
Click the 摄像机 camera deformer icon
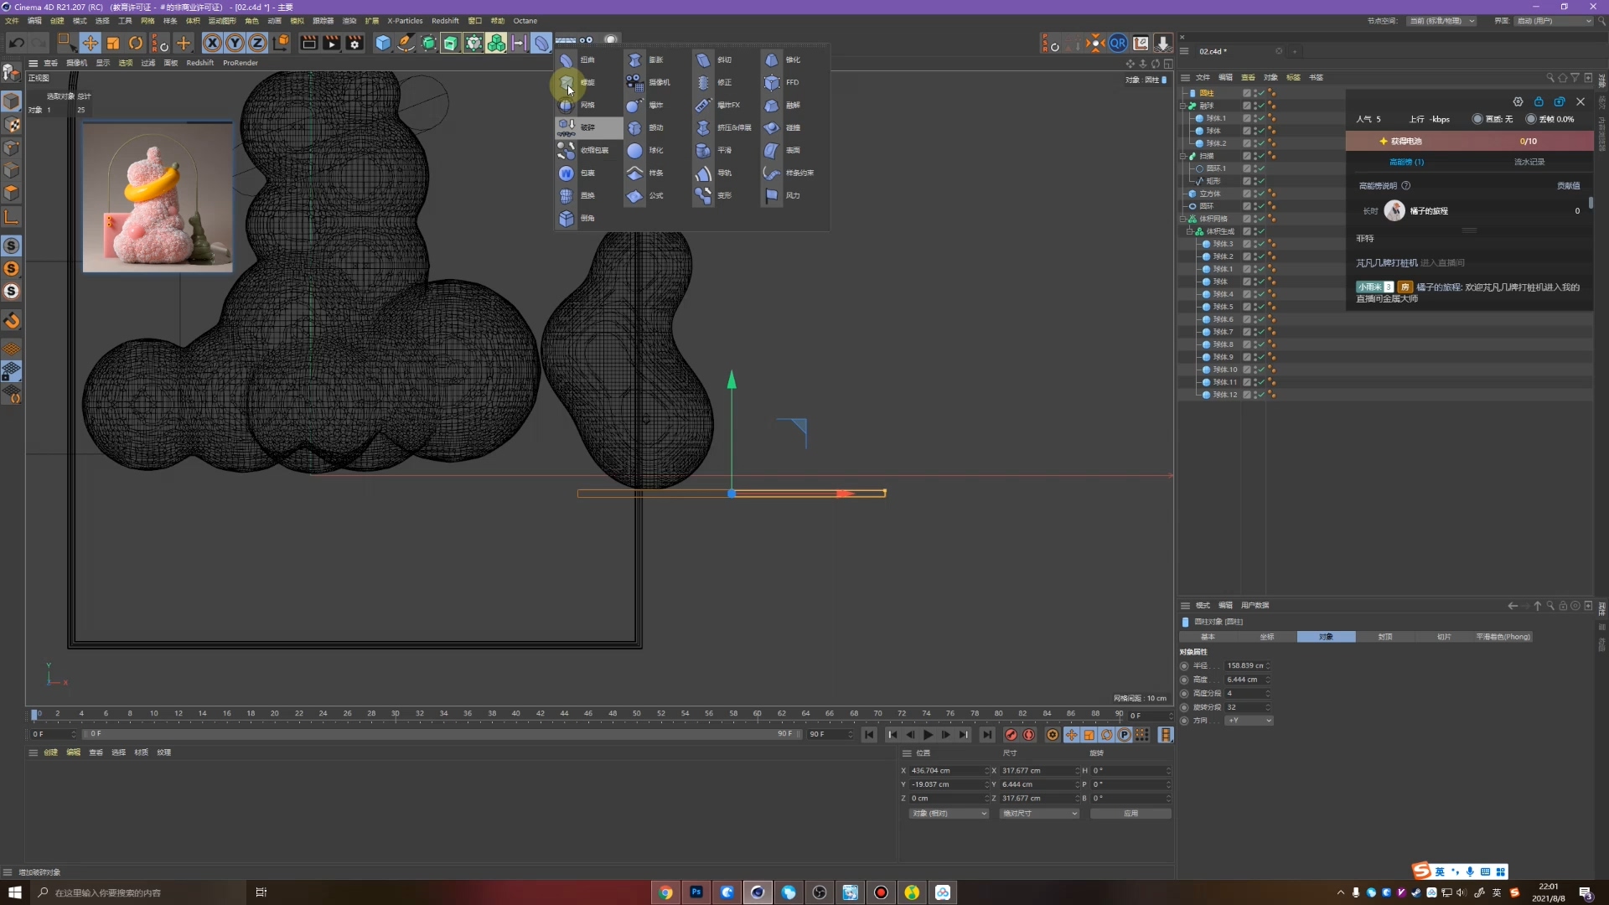click(x=634, y=82)
